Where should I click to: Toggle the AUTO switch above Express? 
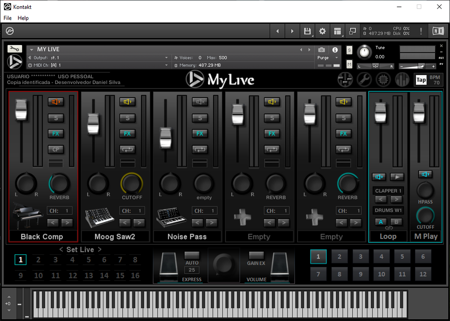click(192, 255)
